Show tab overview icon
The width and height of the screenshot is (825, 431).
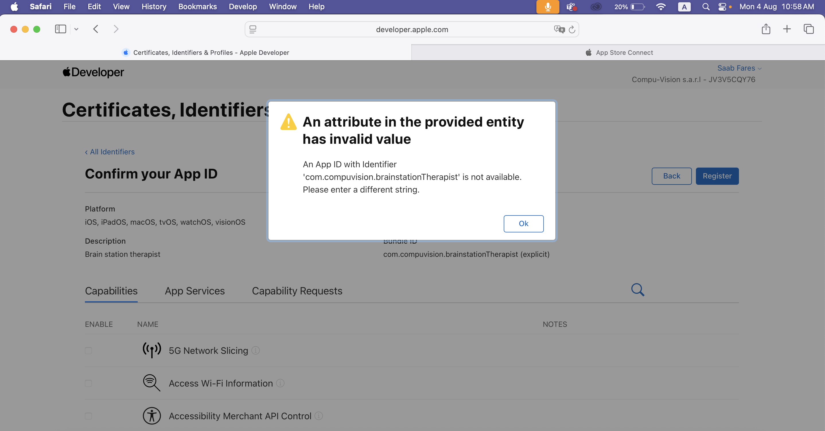[808, 29]
